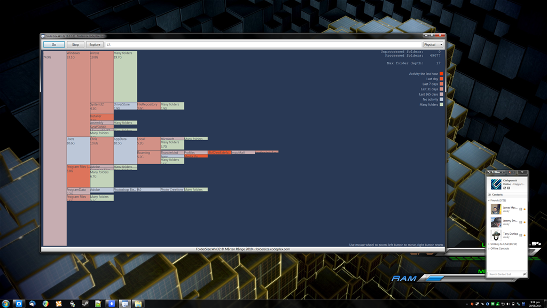This screenshot has width=547, height=308.
Task: Select the winsxs folder block
Action: pos(101,76)
